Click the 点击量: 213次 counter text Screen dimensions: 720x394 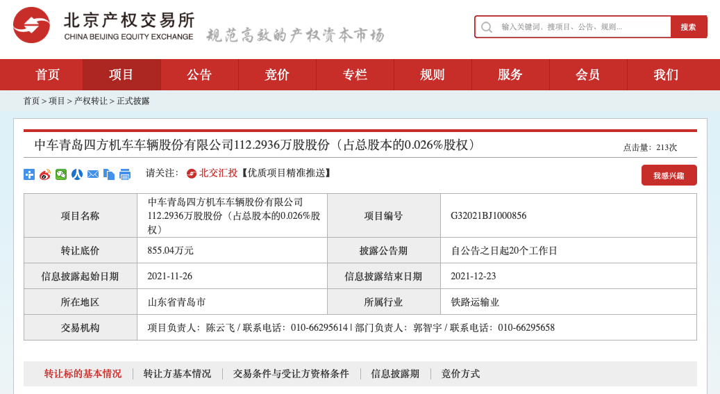pos(650,147)
